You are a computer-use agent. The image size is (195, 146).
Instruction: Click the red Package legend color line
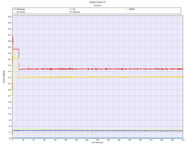(x=15, y=9)
